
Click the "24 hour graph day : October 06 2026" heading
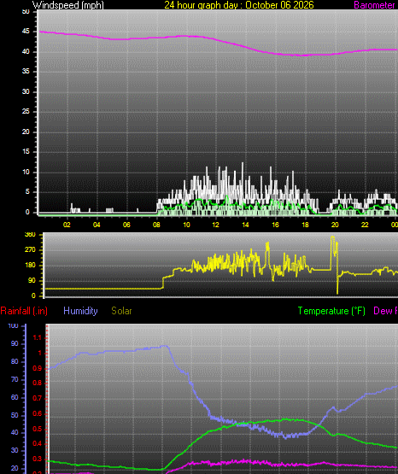[239, 5]
